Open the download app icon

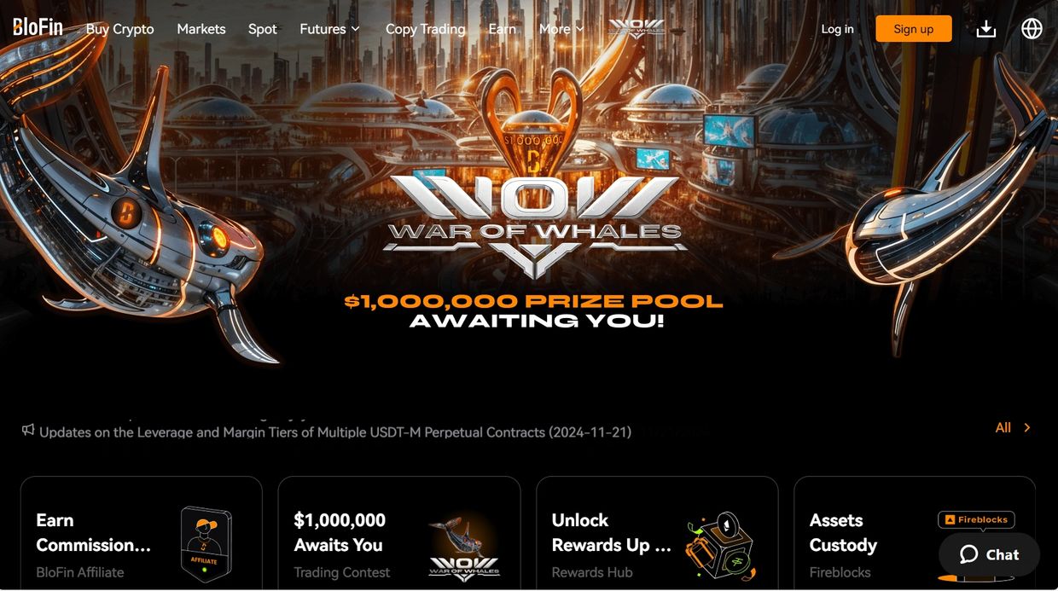[x=986, y=29]
